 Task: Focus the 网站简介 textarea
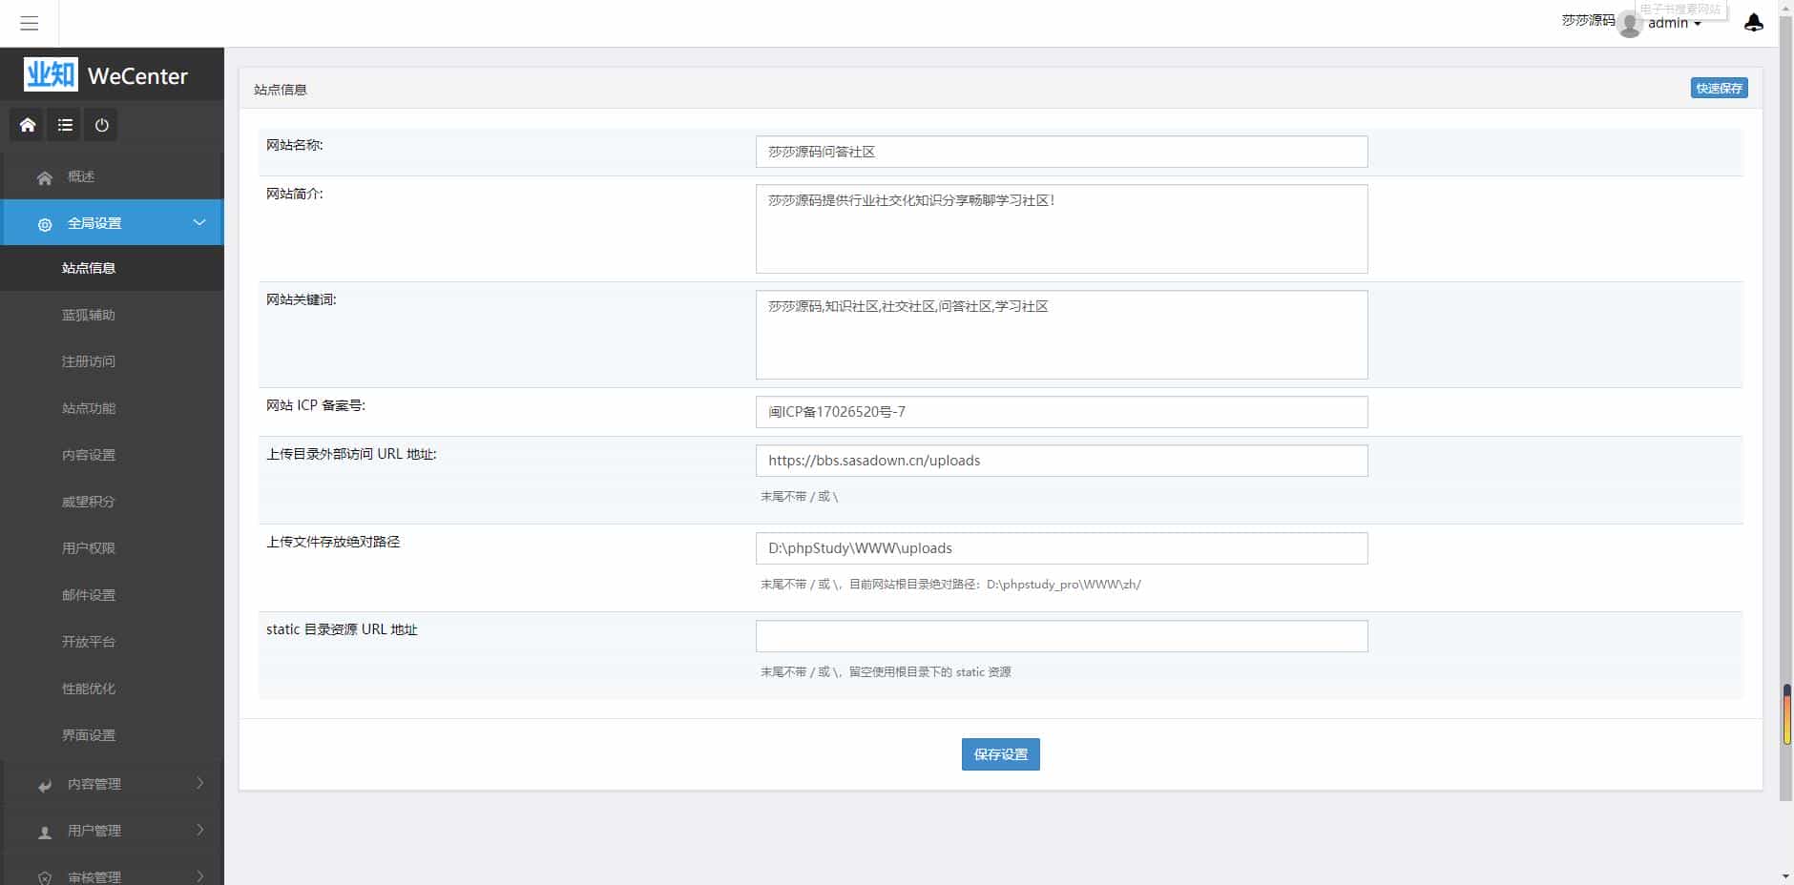click(x=1061, y=229)
